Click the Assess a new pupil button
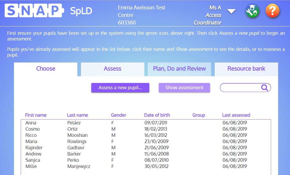The width and height of the screenshot is (290, 175). coord(120,88)
